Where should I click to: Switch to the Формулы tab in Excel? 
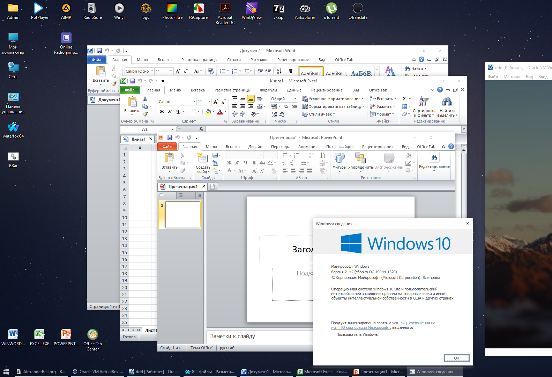click(x=268, y=90)
